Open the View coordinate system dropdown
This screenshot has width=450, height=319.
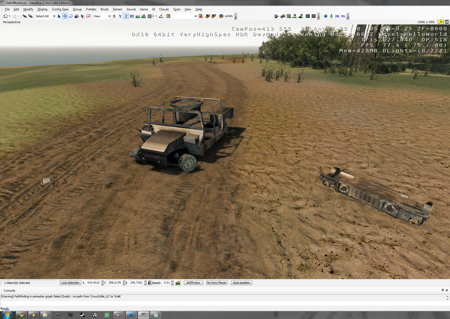tap(110, 16)
